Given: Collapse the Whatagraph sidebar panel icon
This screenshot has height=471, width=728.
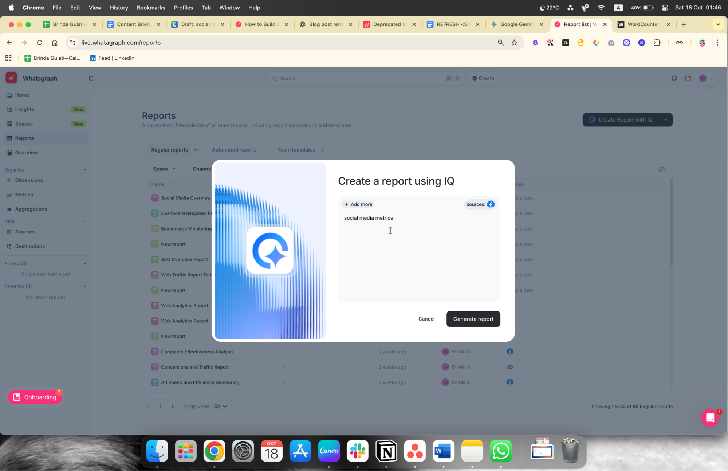Looking at the screenshot, I should coord(91,78).
